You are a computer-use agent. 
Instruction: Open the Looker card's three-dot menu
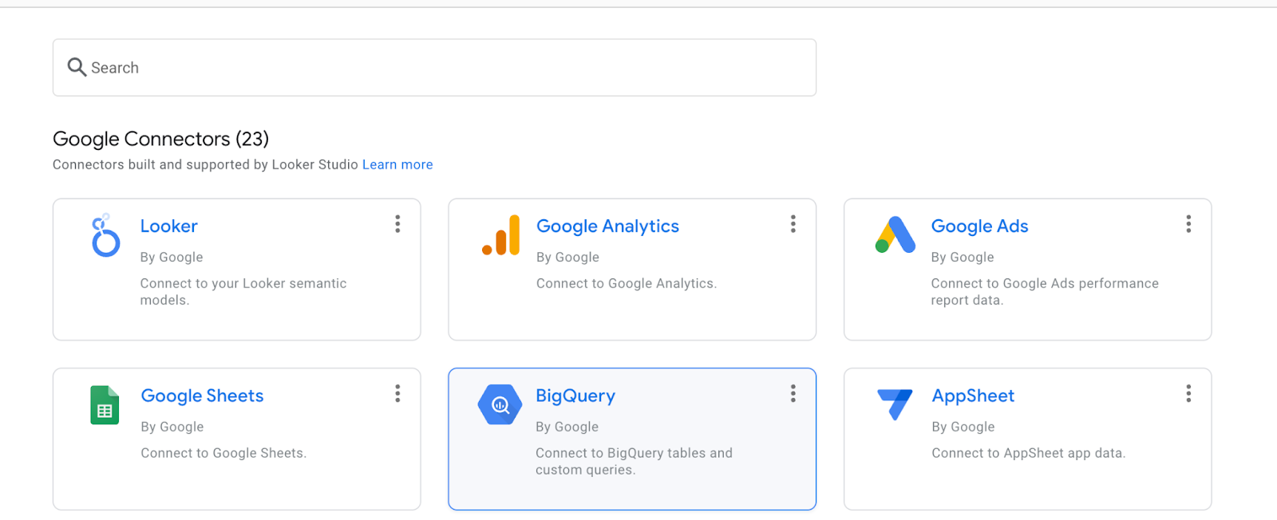[397, 224]
